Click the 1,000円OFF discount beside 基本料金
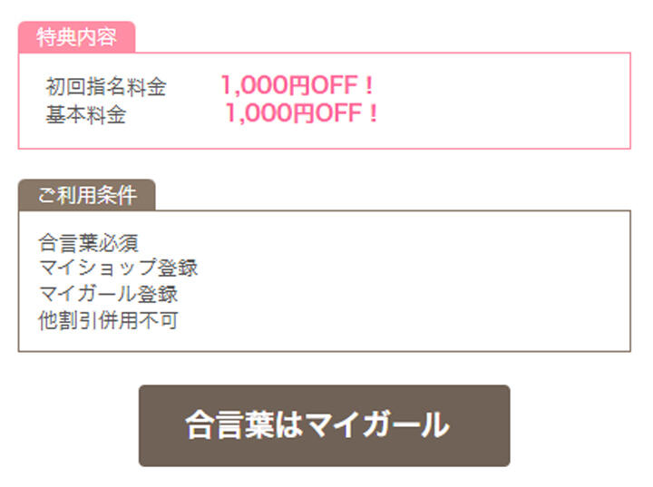 pos(301,114)
